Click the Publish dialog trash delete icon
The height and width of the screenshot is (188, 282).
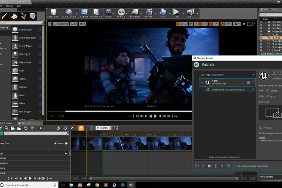tap(209, 166)
